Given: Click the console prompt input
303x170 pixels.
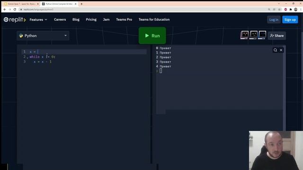Looking at the screenshot, I should click(161, 71).
